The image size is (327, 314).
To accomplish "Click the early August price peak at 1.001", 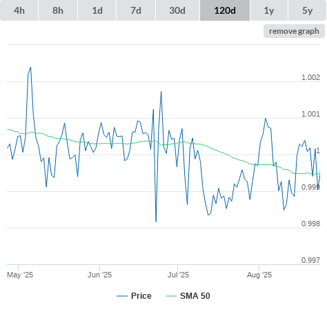I will tap(266, 119).
